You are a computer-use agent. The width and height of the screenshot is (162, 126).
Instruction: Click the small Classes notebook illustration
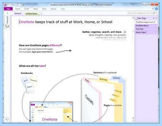[x=30, y=88]
